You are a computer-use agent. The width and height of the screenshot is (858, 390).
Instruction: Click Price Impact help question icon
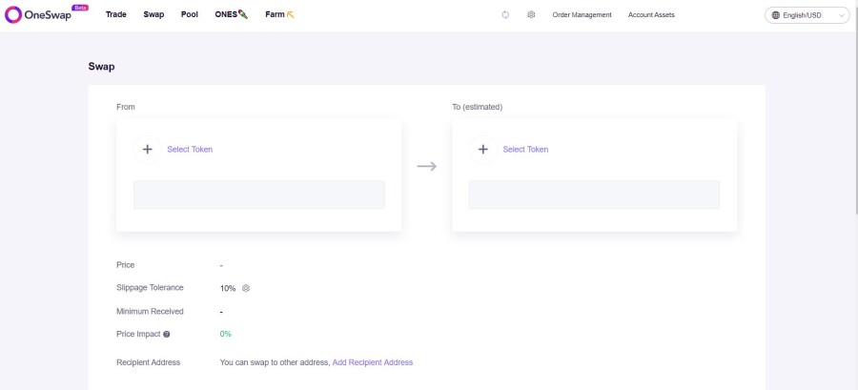[166, 334]
